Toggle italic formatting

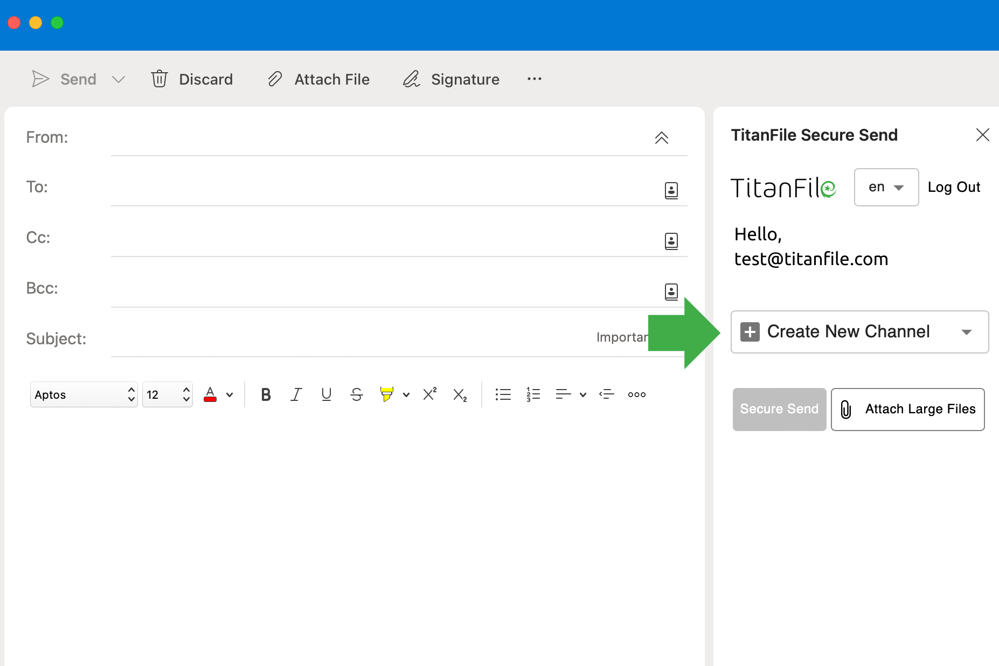point(296,394)
